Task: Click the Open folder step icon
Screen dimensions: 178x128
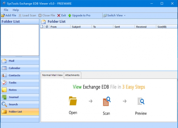Action: click(73, 101)
